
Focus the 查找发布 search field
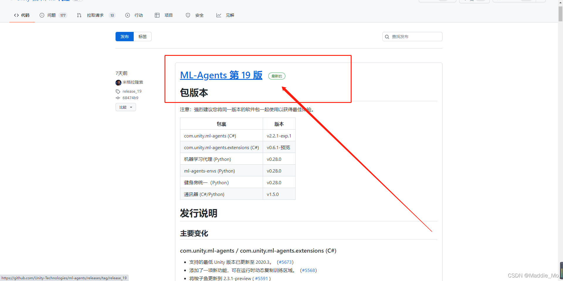412,37
